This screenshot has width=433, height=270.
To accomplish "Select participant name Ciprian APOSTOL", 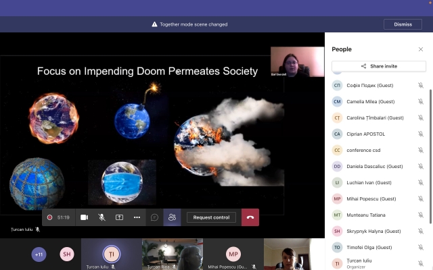I will click(x=365, y=134).
